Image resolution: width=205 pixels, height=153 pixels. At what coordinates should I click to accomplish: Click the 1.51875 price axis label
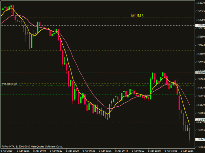point(200,96)
